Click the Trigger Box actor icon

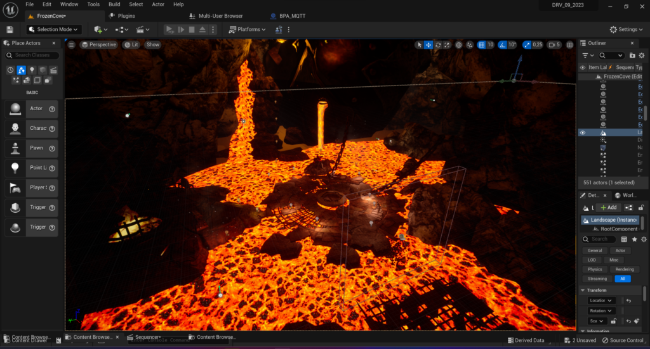tap(15, 208)
